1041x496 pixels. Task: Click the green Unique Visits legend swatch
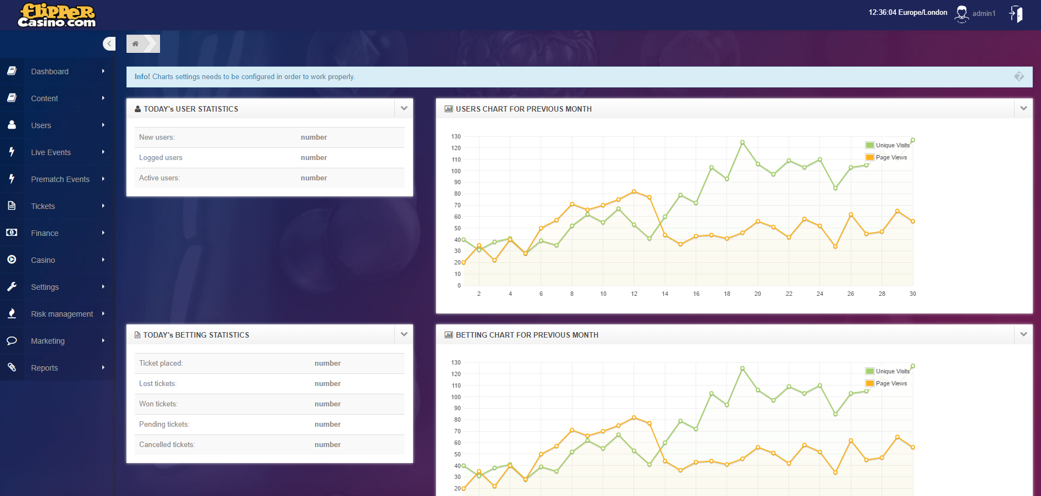click(869, 145)
